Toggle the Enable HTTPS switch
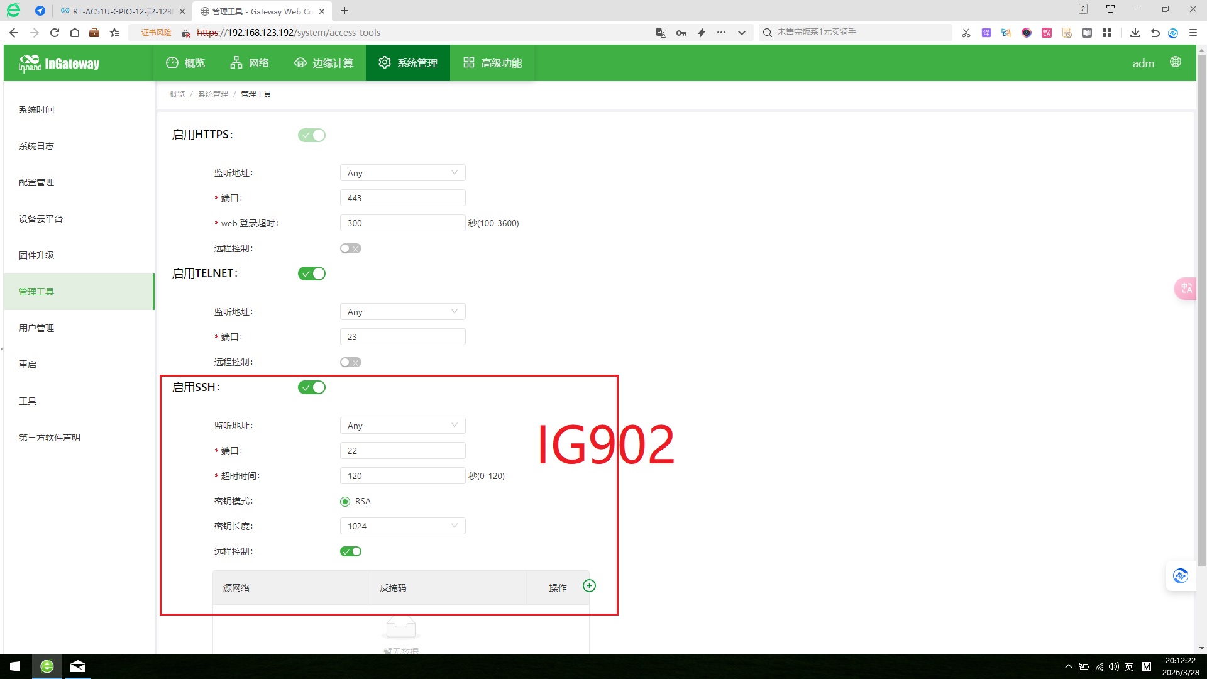The image size is (1207, 679). point(312,135)
